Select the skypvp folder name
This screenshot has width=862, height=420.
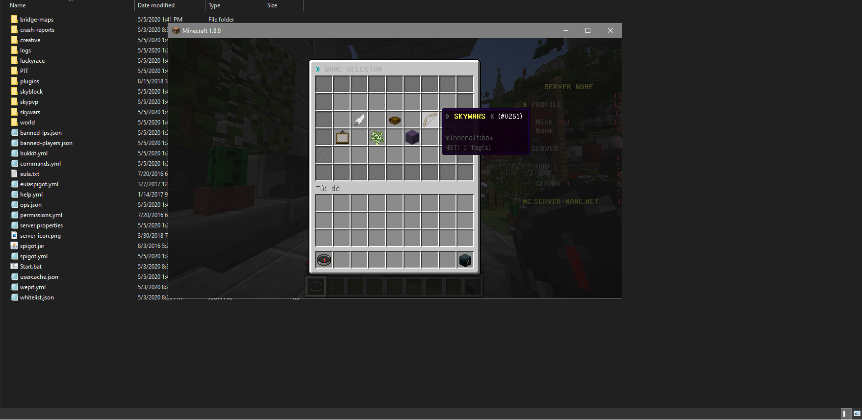29,102
